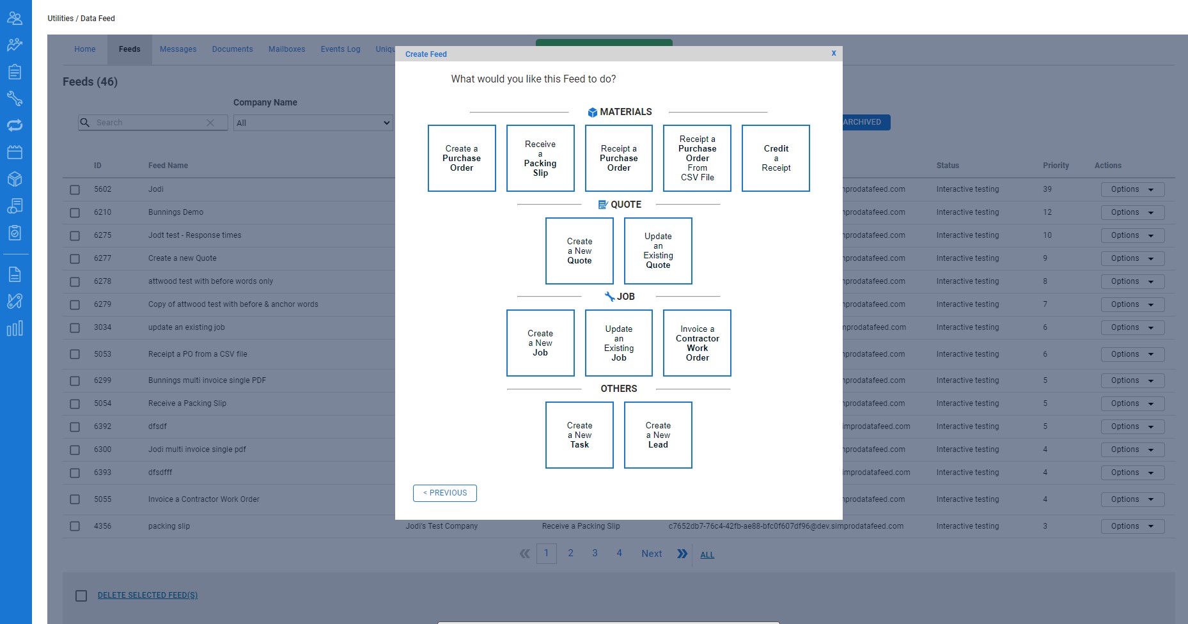This screenshot has height=624, width=1188.
Task: Check the box beside Delete Selected Feed(s)
Action: 81,596
